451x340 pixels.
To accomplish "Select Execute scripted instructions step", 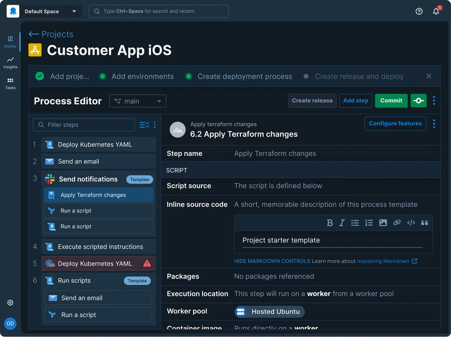I will [x=98, y=247].
